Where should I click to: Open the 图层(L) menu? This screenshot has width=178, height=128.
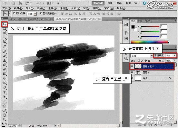coord(41,8)
